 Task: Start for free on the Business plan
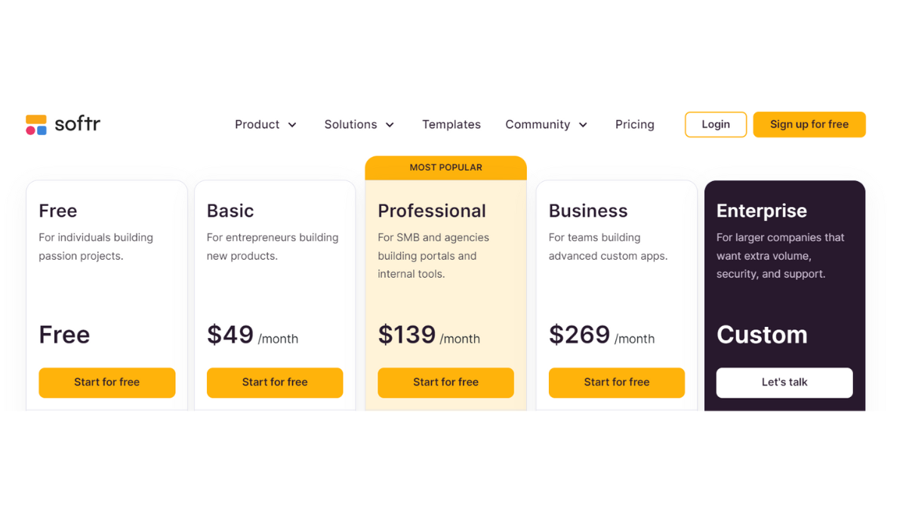tap(616, 383)
